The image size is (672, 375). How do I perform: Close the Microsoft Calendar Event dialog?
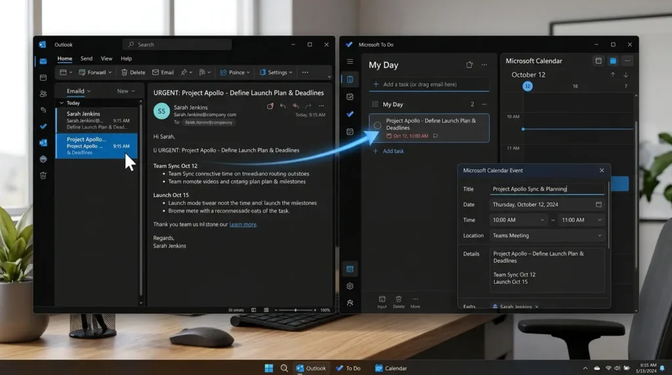[602, 170]
